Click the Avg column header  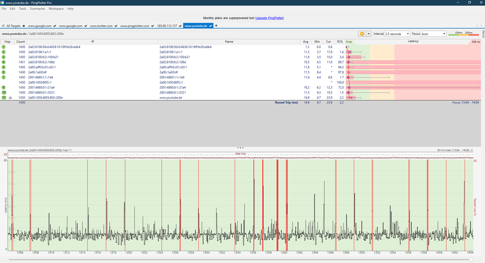(x=305, y=42)
